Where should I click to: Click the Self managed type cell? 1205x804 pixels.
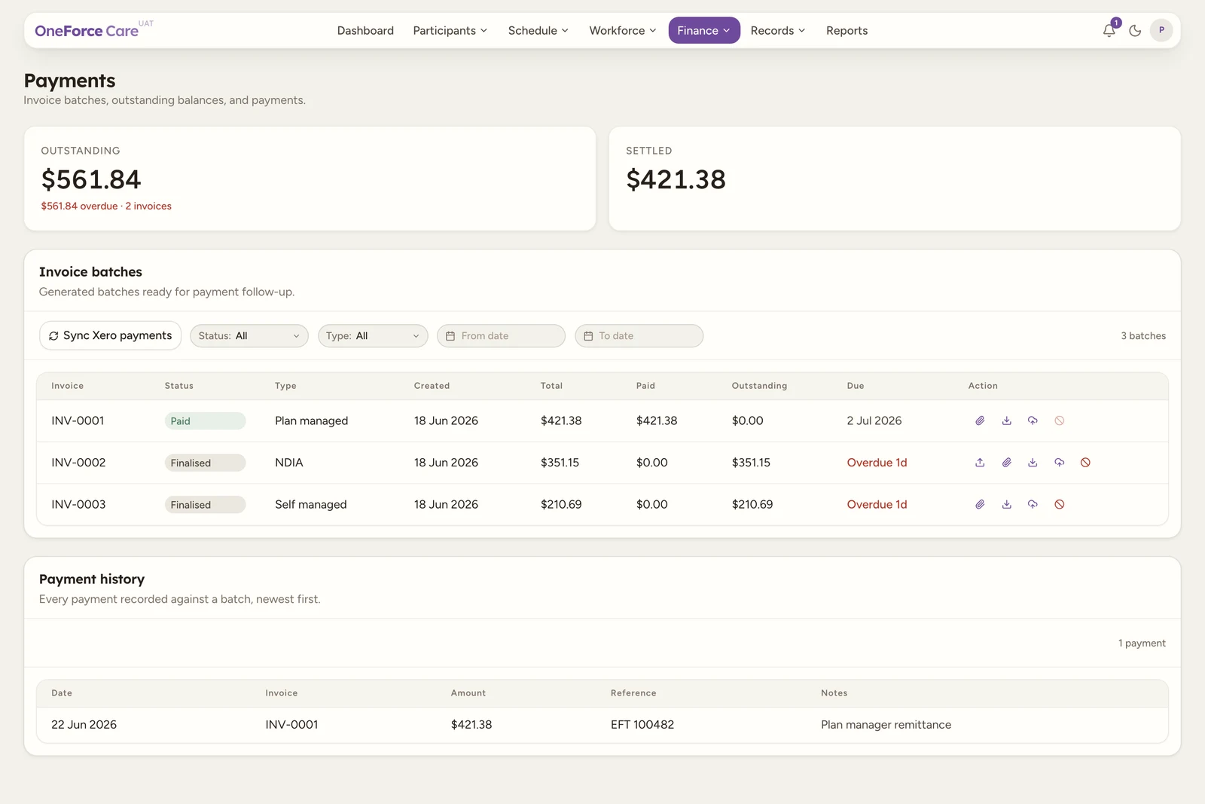(310, 504)
